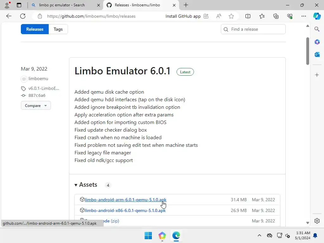Close the Releases limboemu/limbo tab
The image size is (324, 243).
pos(174,5)
